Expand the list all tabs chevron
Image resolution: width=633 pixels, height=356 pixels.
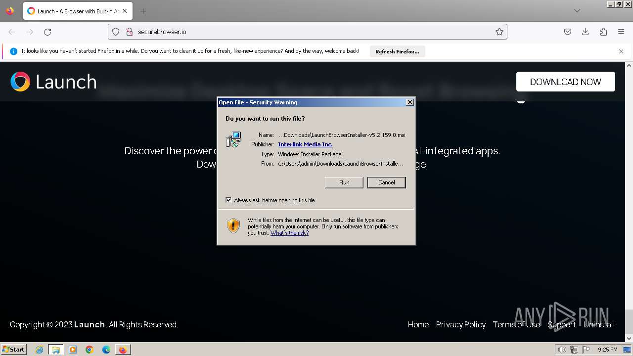577,11
